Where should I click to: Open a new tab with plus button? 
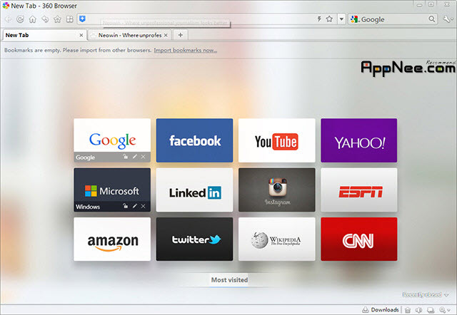[x=181, y=35]
